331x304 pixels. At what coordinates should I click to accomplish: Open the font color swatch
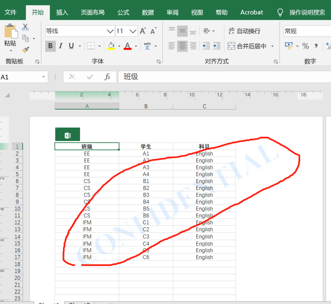point(128,46)
